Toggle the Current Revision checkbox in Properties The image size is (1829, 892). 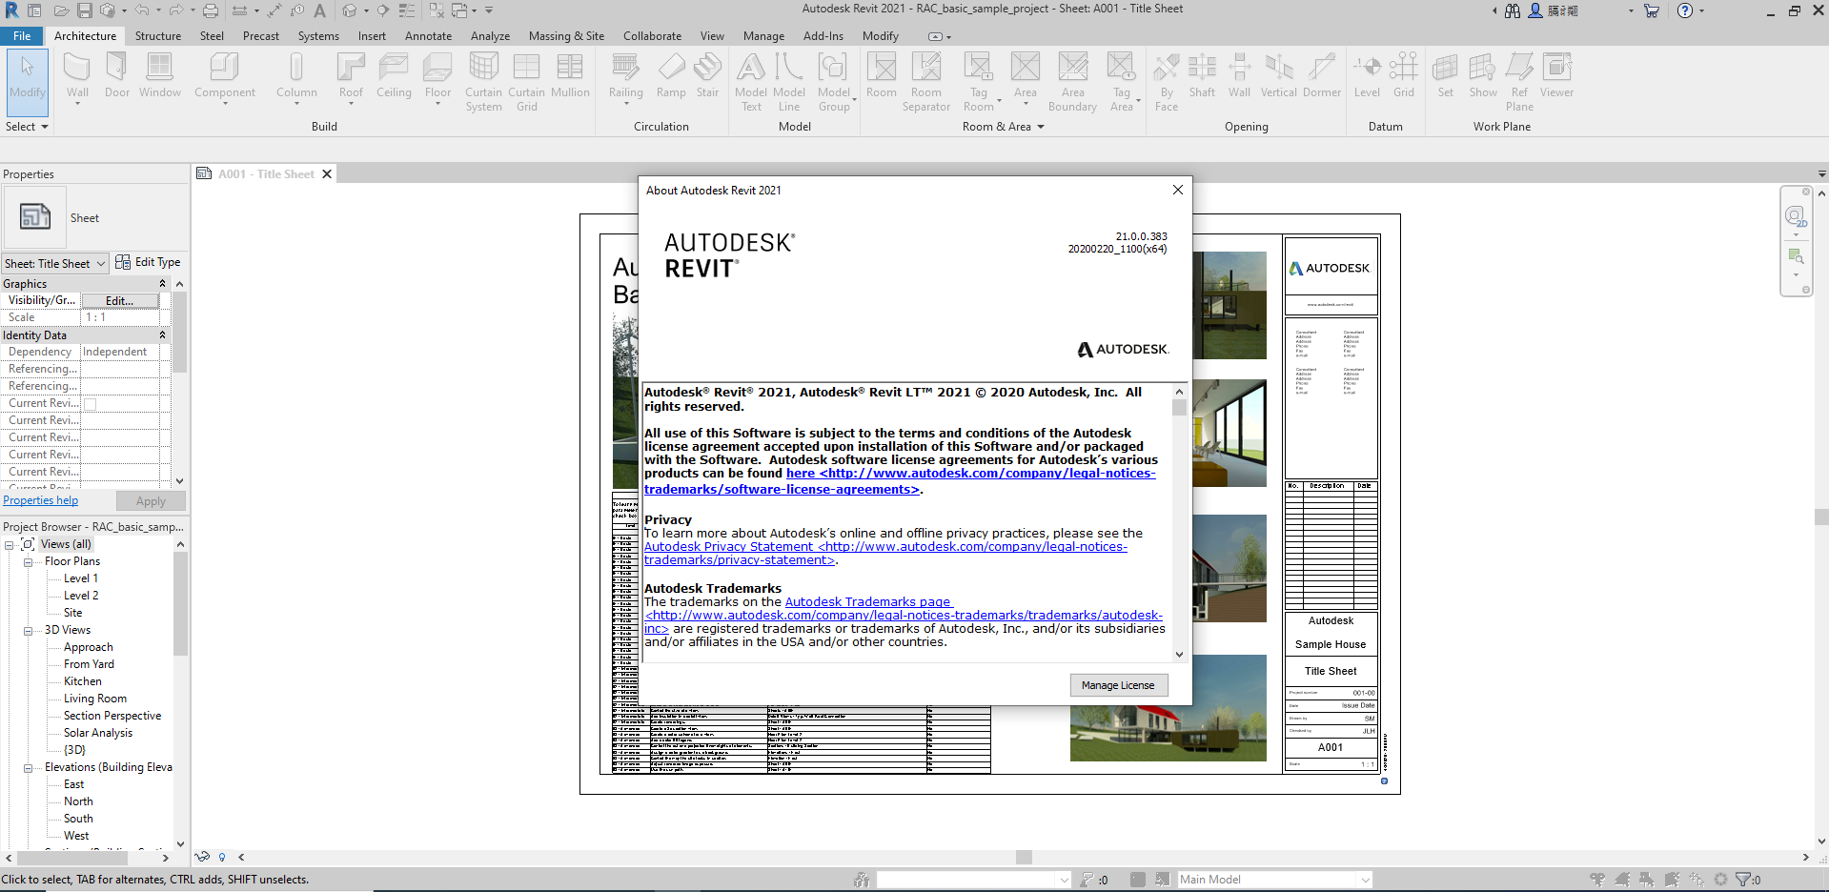tap(91, 404)
